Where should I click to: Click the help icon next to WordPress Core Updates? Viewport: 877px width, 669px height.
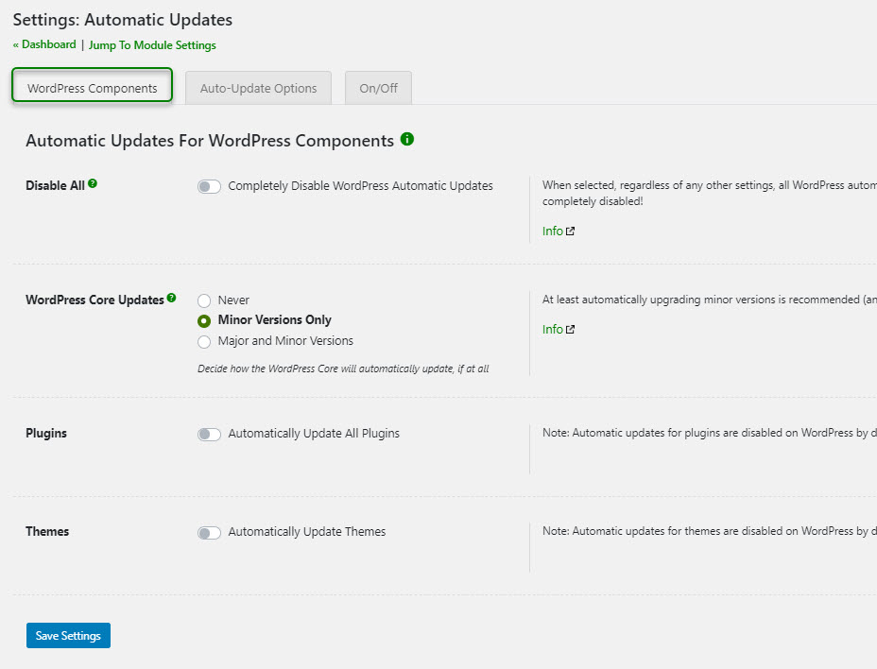172,298
